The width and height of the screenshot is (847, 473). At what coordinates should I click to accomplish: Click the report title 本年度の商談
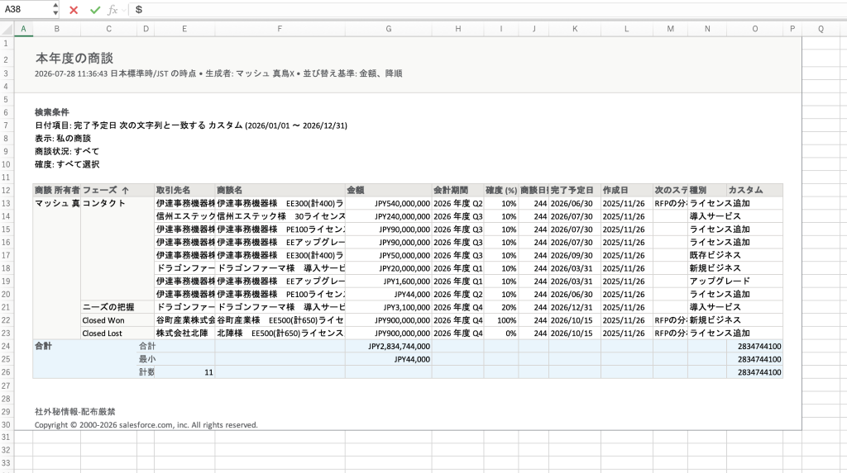point(74,59)
